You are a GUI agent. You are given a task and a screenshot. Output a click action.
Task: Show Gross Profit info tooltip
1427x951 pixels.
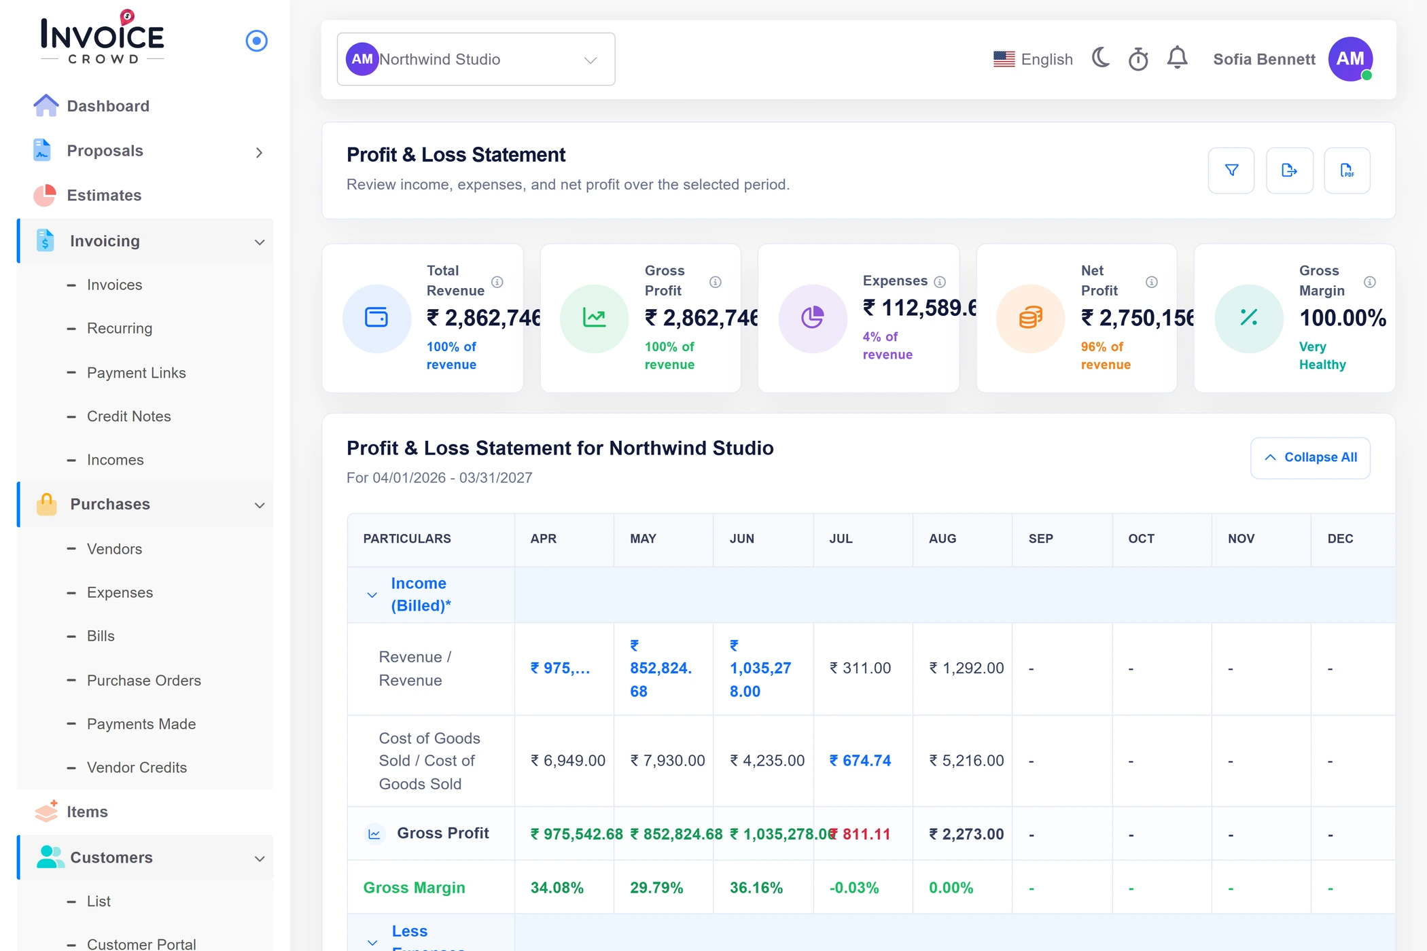click(x=716, y=282)
